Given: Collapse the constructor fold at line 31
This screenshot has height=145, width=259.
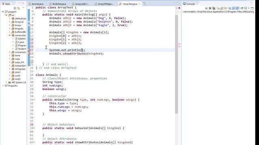Looking at the screenshot, I should pyautogui.click(x=34, y=99).
